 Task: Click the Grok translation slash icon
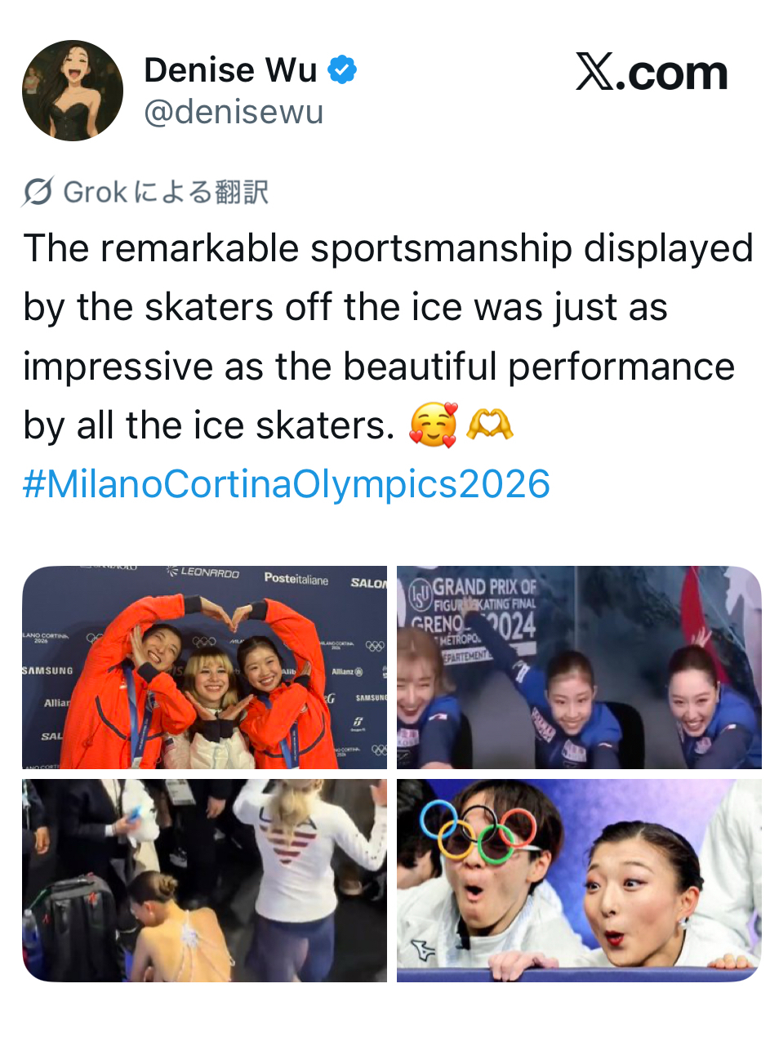pos(39,192)
